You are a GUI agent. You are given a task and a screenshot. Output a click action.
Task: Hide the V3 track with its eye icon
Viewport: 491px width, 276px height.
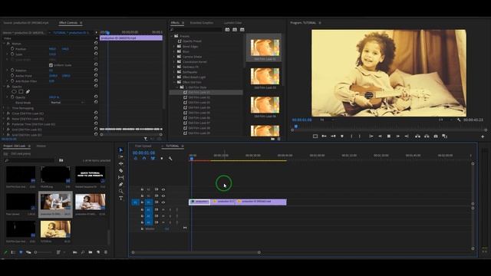point(163,189)
